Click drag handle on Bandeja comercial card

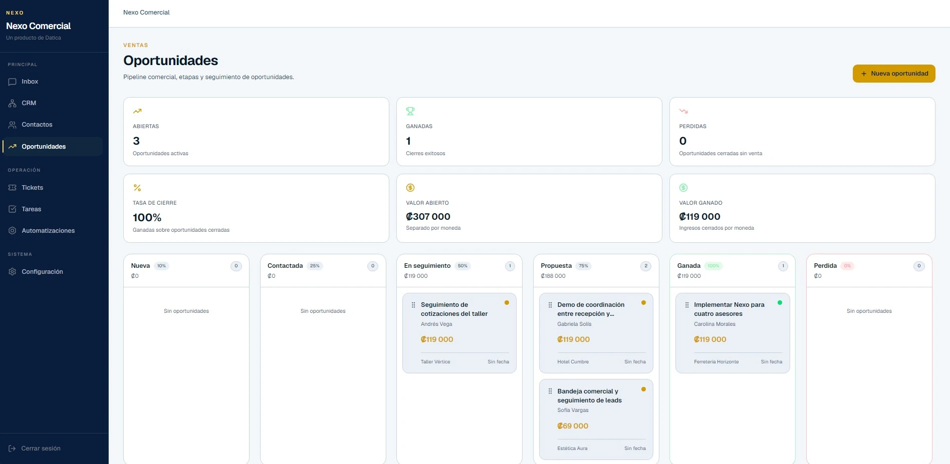[x=550, y=391]
